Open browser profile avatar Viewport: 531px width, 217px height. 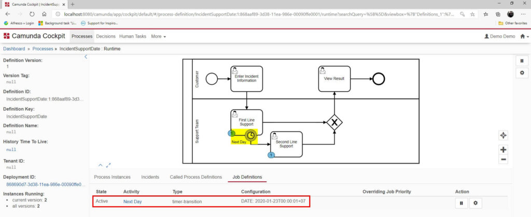click(x=510, y=14)
